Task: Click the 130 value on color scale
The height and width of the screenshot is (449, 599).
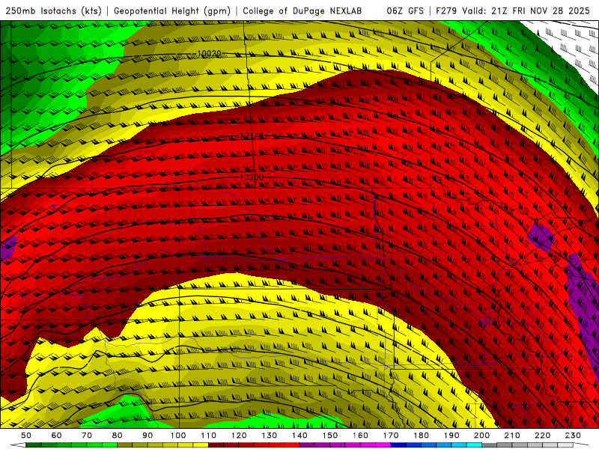Action: point(270,436)
